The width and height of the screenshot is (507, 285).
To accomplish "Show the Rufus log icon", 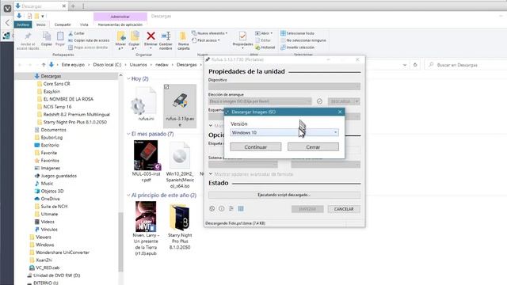I will (x=241, y=209).
